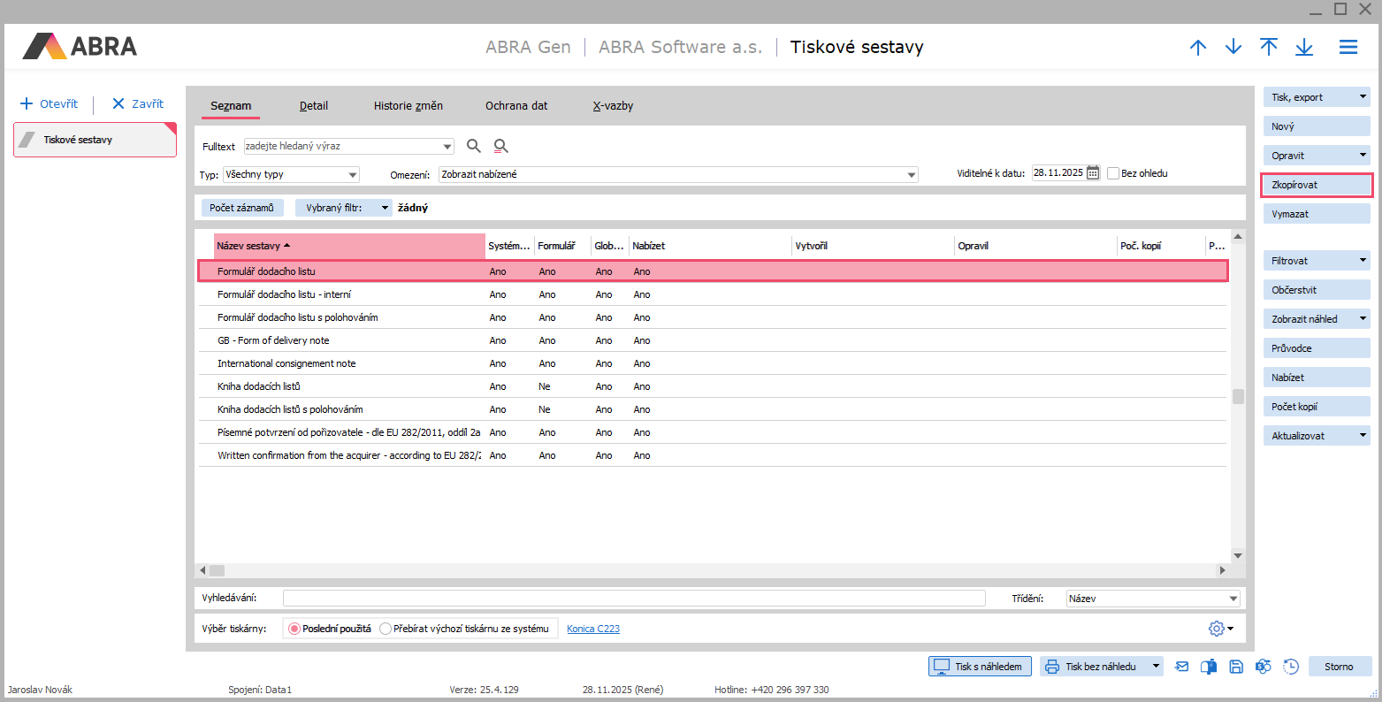Select the row Formulář dodacího listu - interní
The width and height of the screenshot is (1382, 702).
712,294
